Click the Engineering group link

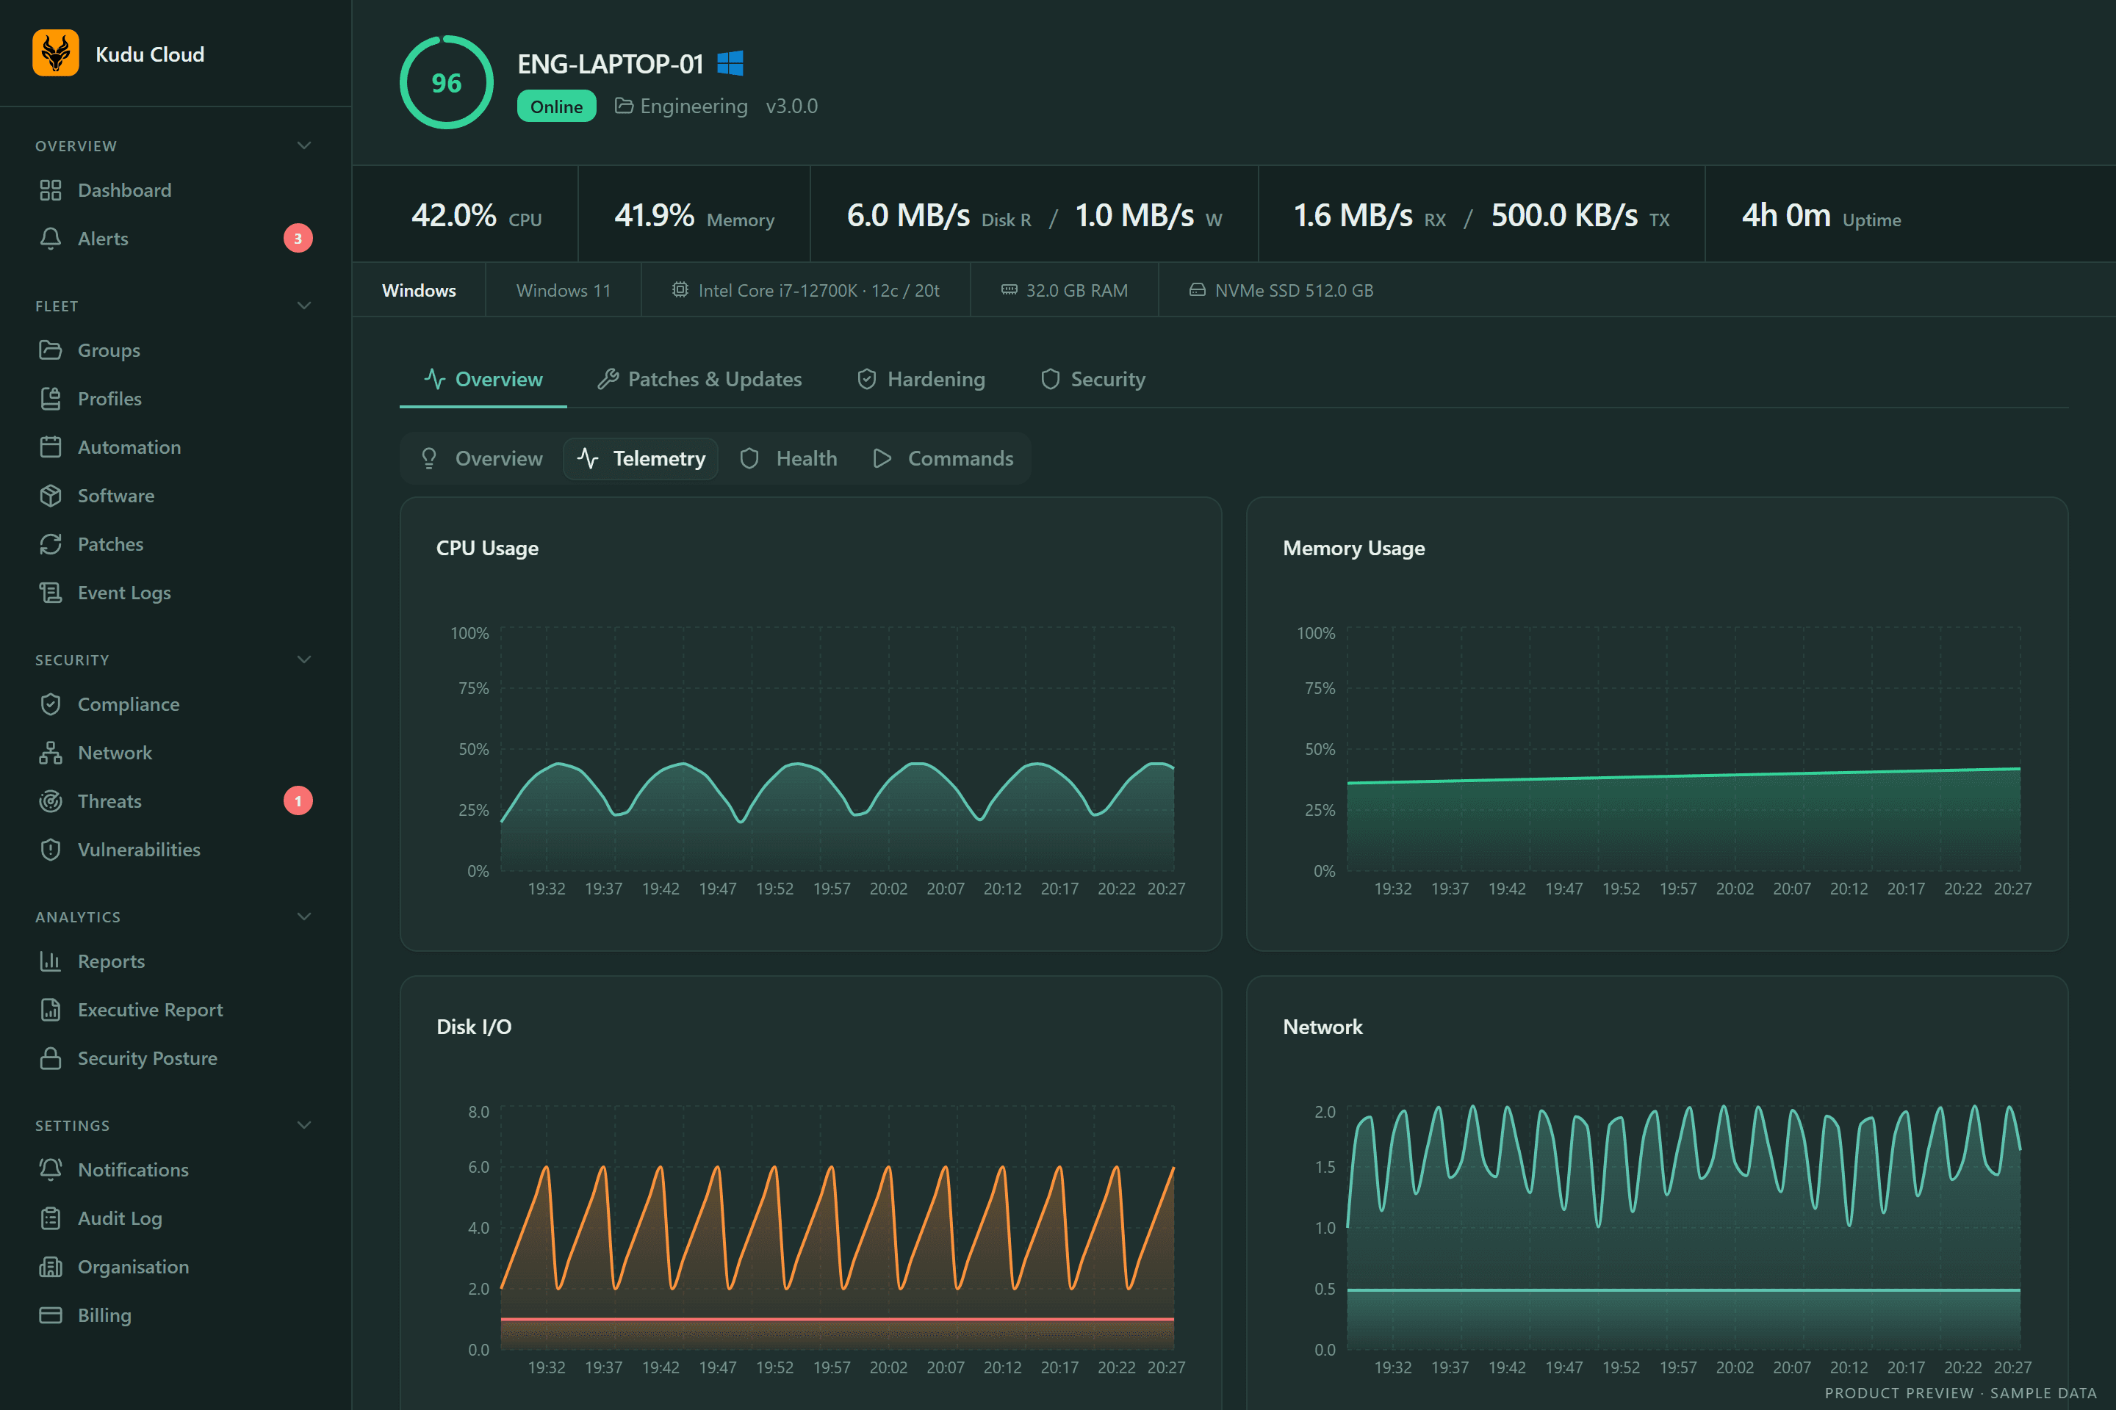[x=681, y=106]
